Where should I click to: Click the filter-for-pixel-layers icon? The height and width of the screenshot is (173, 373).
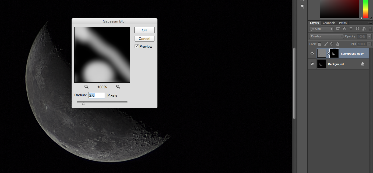(338, 29)
